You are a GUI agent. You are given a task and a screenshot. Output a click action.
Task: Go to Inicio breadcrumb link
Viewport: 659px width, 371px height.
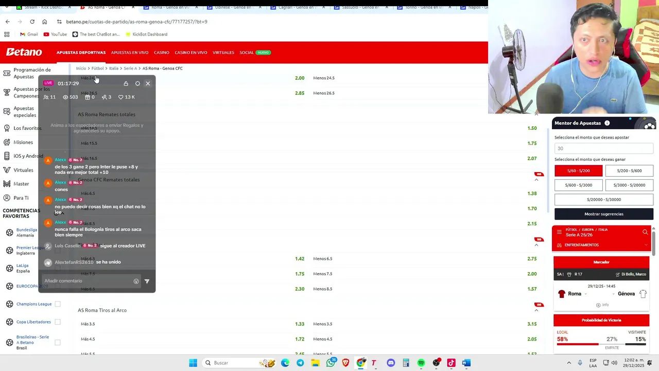[81, 69]
